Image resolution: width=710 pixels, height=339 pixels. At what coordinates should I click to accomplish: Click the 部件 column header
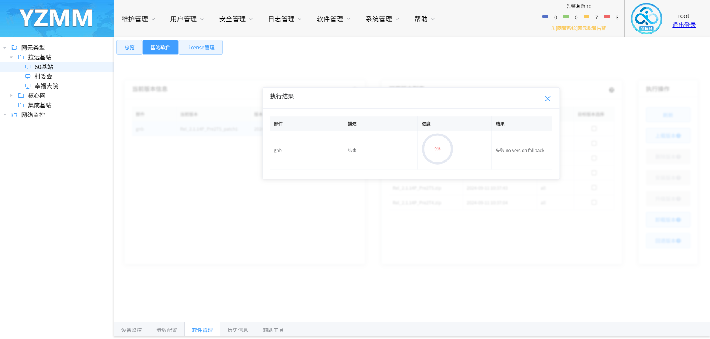pos(307,124)
